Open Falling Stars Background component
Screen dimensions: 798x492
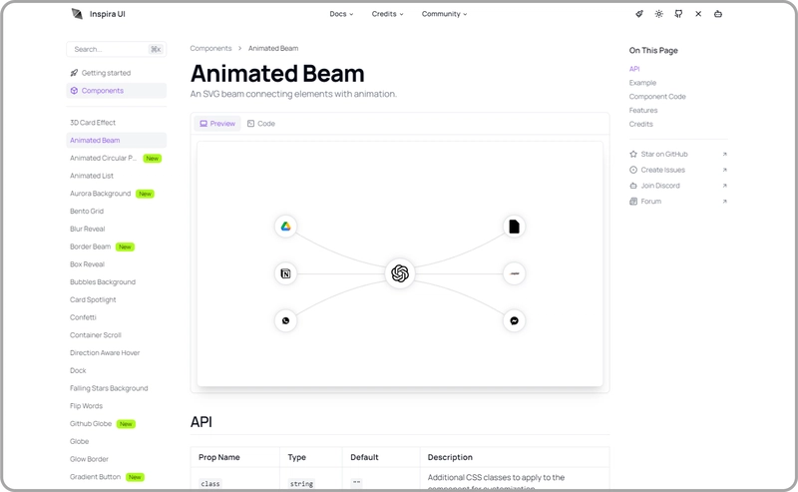pos(109,388)
